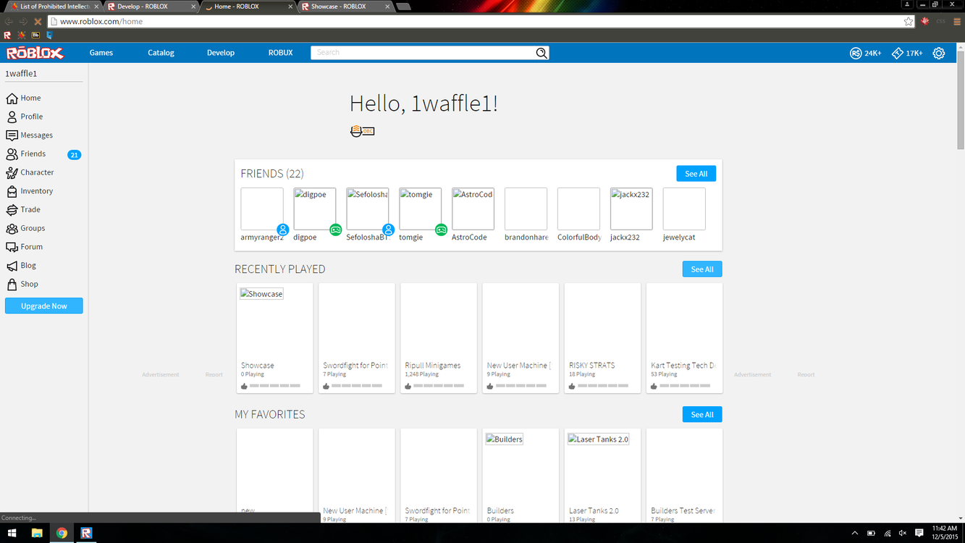The width and height of the screenshot is (965, 543).
Task: Check Robux balance showing 24K+
Action: (x=865, y=53)
